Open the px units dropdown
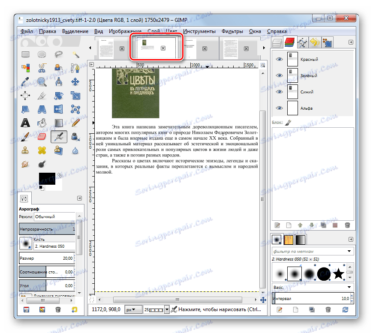 point(133,309)
